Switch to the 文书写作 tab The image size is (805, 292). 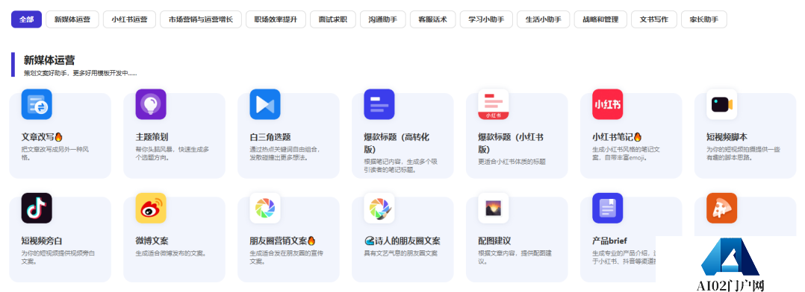click(654, 19)
